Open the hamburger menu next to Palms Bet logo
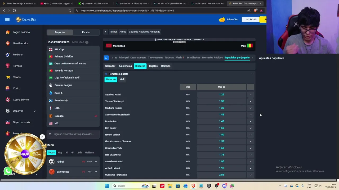The height and width of the screenshot is (190, 339). click(7, 20)
